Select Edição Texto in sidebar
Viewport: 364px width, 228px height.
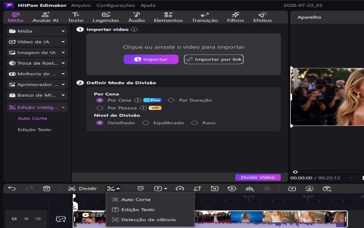(x=35, y=130)
